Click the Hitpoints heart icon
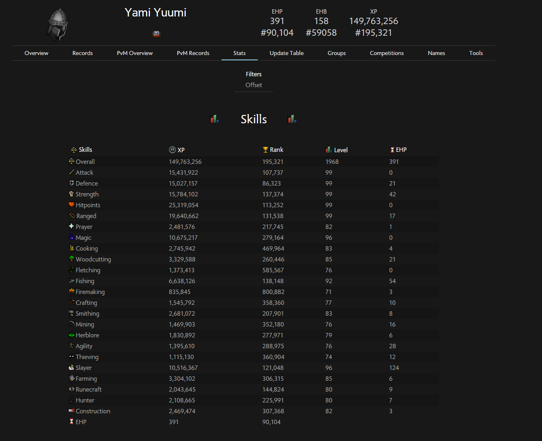 [72, 205]
